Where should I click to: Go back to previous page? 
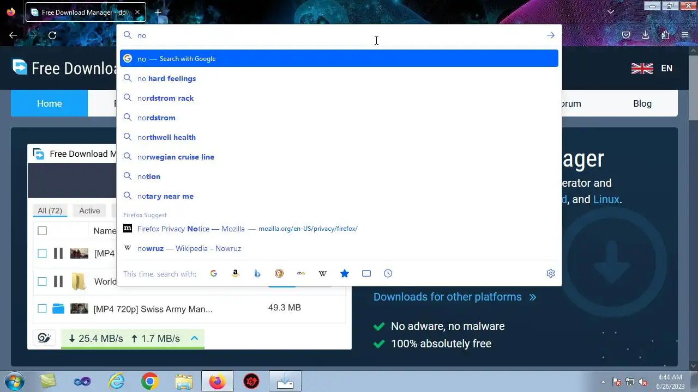click(13, 35)
